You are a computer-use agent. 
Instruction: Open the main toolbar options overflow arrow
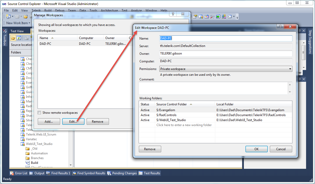[237, 18]
